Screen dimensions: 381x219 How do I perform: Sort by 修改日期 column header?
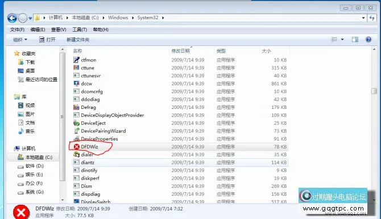coord(180,51)
